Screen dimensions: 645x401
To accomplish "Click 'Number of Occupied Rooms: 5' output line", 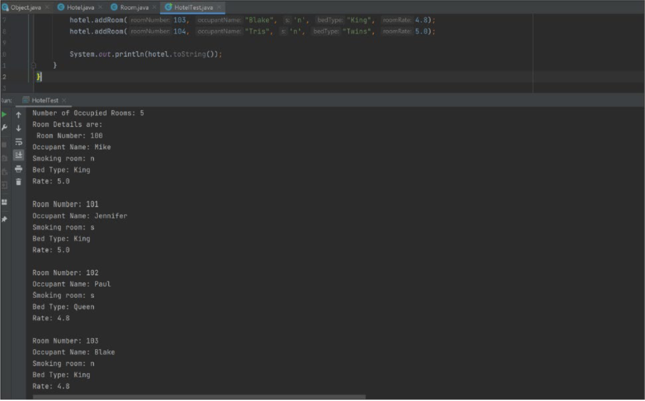I will tap(88, 113).
